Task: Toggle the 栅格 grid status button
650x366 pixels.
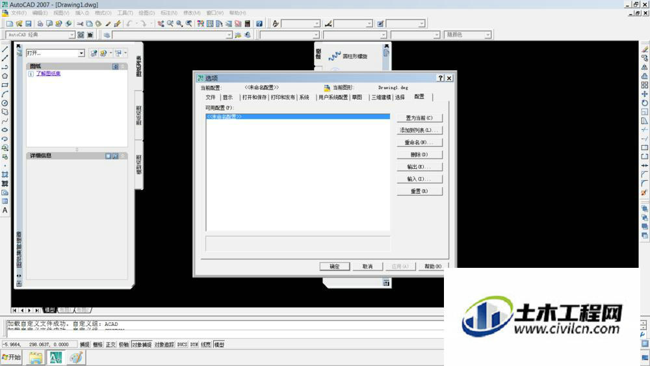Action: (98, 345)
